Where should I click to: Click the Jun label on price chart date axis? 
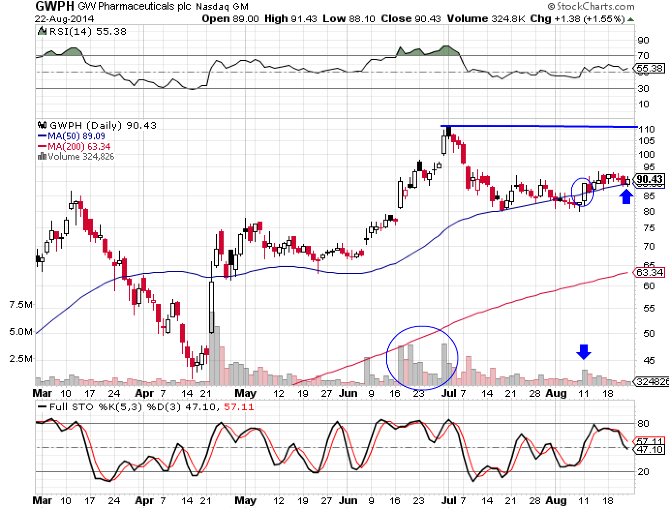click(x=349, y=393)
